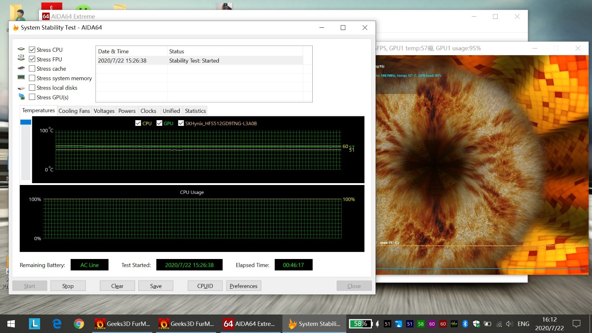Viewport: 592px width, 333px height.
Task: Click the green 58 temperature tray icon
Action: pos(421,324)
